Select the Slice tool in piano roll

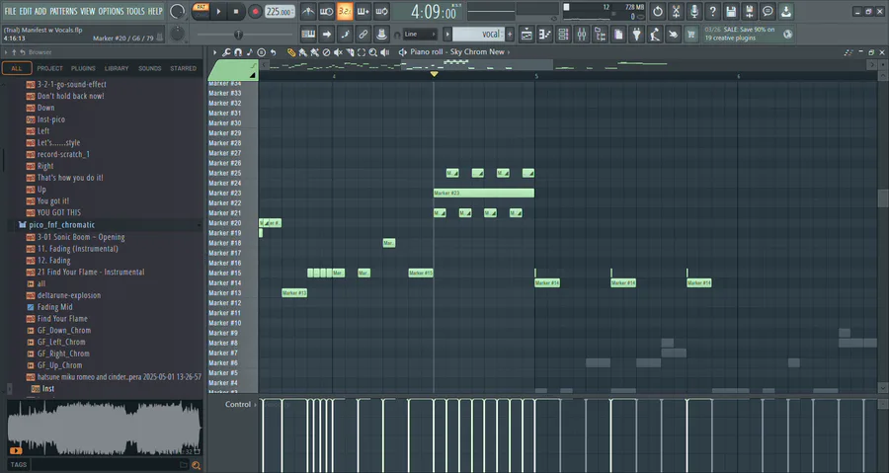pyautogui.click(x=350, y=52)
